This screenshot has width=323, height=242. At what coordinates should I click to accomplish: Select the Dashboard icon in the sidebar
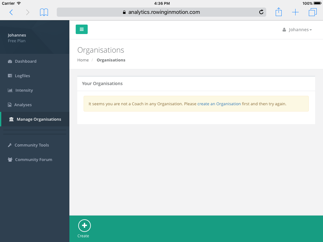click(10, 61)
